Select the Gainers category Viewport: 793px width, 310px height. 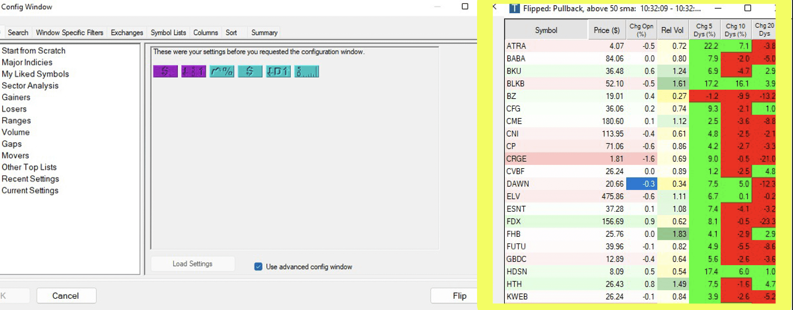16,97
